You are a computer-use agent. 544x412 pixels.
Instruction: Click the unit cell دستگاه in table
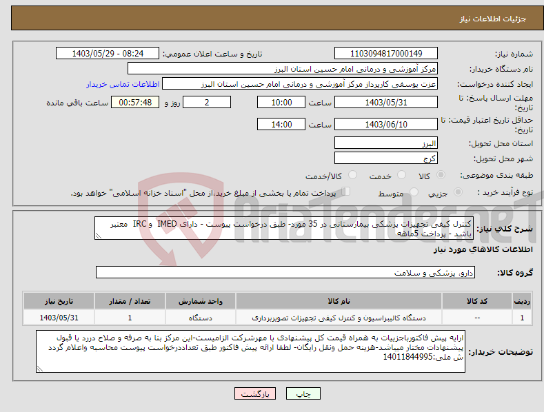[x=201, y=318]
